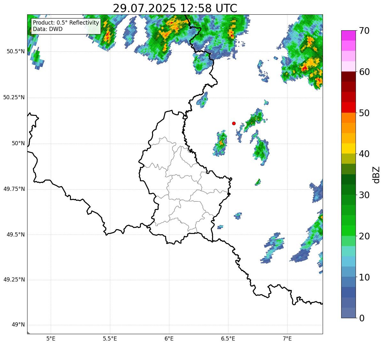Pick the bright green colorbar segment above 20
Screen dimensions: 384x345
(x=349, y=231)
